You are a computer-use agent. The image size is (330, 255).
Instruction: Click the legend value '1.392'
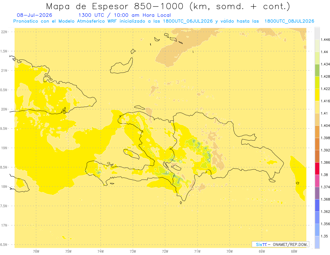325,150
